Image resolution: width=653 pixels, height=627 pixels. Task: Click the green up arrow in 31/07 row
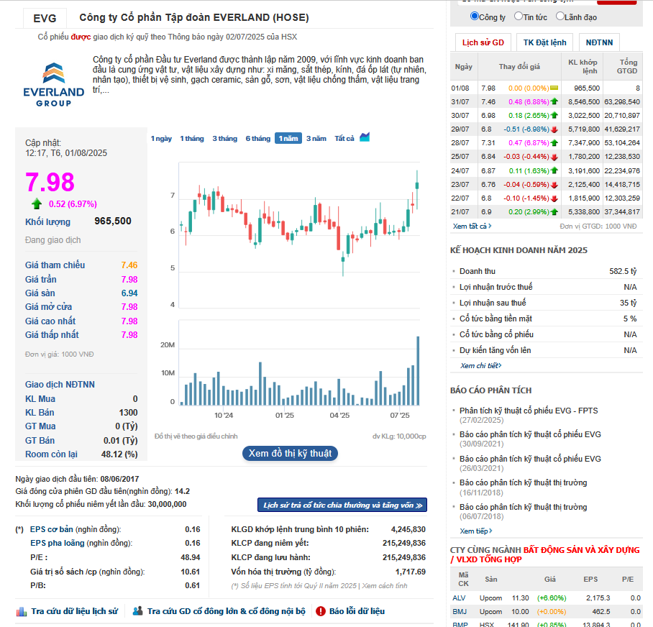pyautogui.click(x=554, y=101)
